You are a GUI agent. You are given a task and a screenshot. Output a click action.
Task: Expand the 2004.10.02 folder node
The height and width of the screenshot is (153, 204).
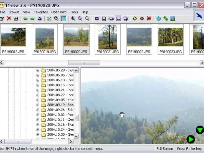[38, 115]
